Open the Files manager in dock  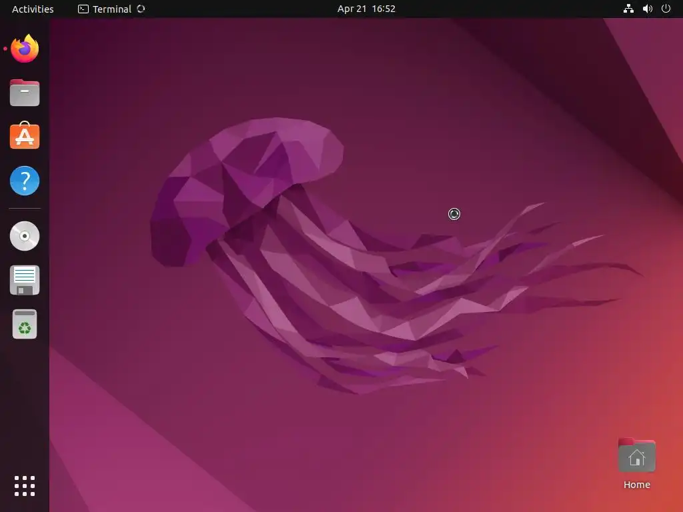pos(25,93)
